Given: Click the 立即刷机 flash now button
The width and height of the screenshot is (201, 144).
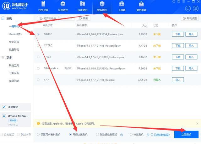Looking at the screenshot, I should [x=186, y=135].
